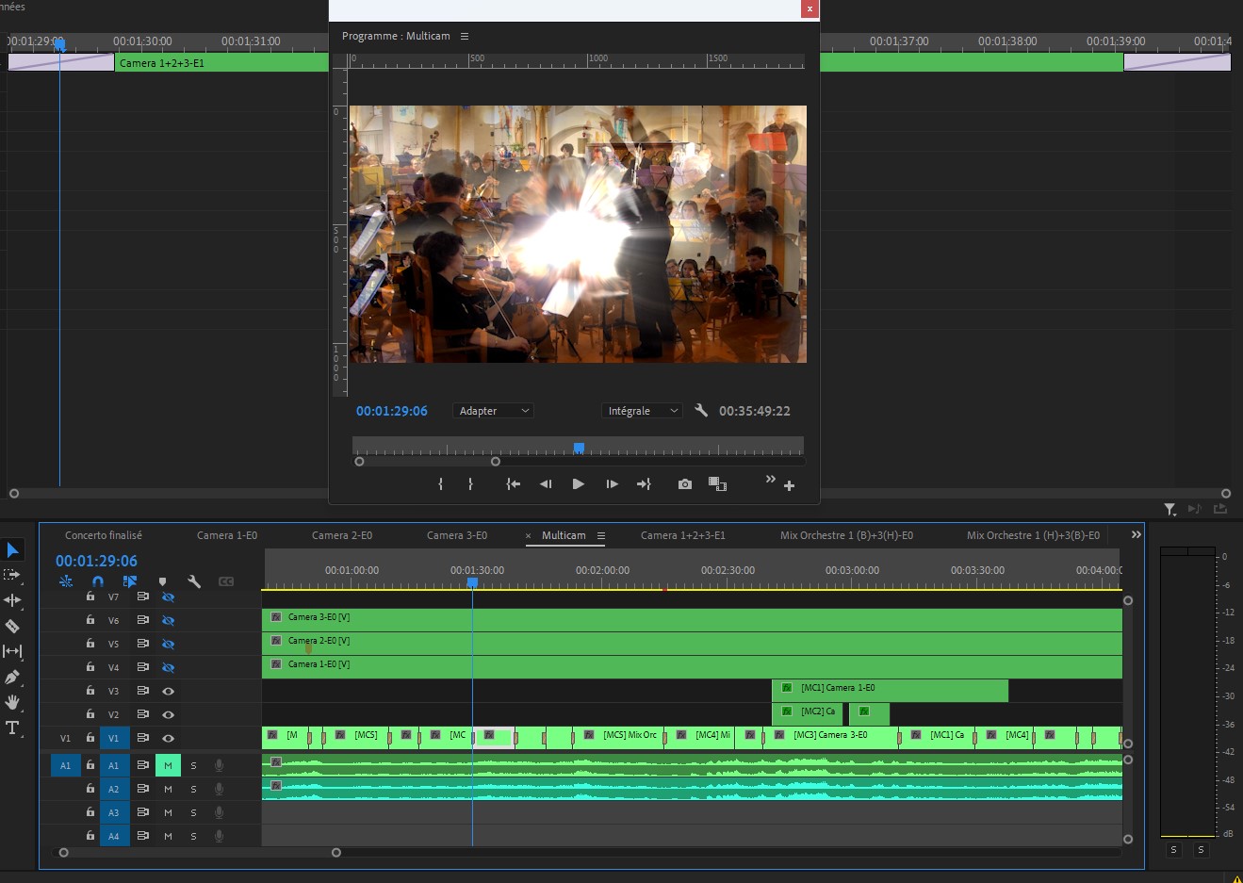
Task: Toggle timeline snapping magnet icon
Action: tap(98, 581)
